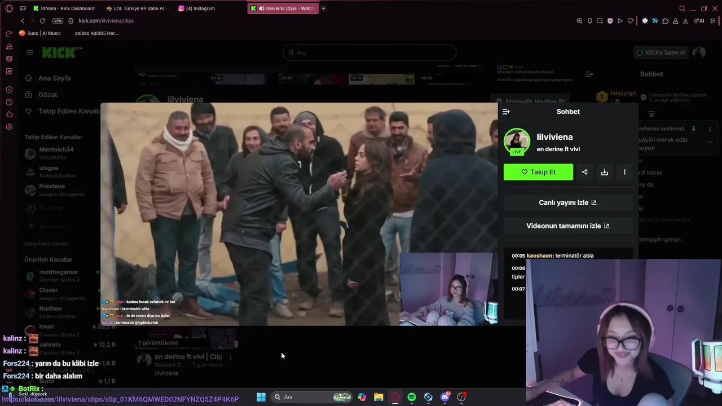722x406 pixels.
Task: Go back with the browser back arrow
Action: [23, 21]
